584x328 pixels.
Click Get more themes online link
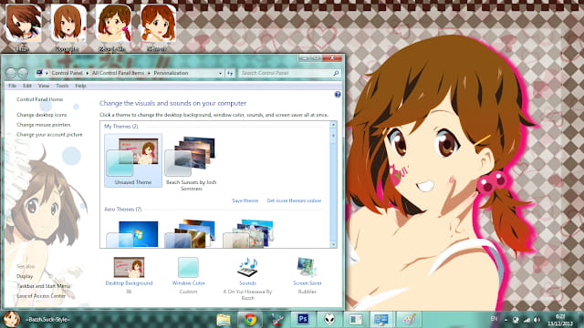coord(294,200)
